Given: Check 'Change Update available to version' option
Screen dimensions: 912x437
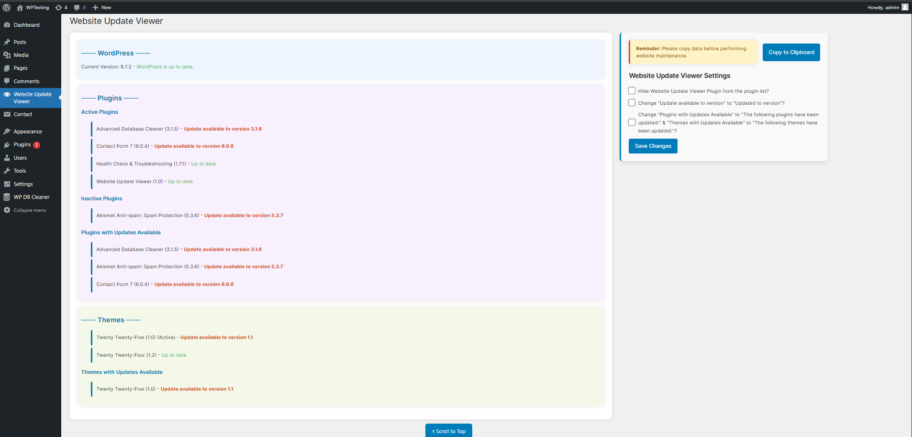Looking at the screenshot, I should click(x=632, y=103).
